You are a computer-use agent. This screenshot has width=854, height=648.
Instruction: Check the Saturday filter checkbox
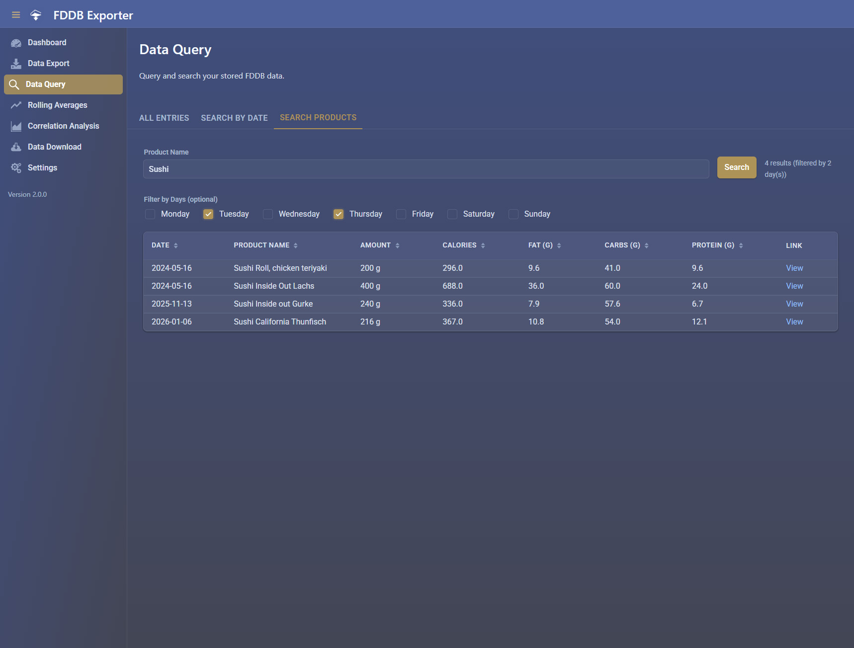coord(452,214)
